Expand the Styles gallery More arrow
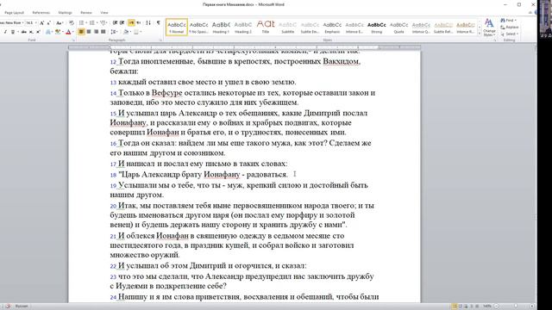The height and width of the screenshot is (310, 552). [480, 34]
